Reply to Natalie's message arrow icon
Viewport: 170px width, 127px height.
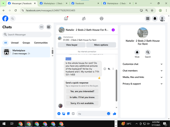point(109,69)
